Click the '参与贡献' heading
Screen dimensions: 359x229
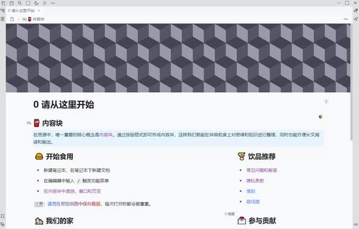pyautogui.click(x=262, y=221)
